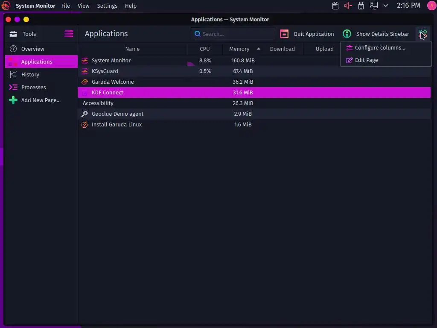Click the Applications sidebar icon
The image size is (437, 328).
13,61
